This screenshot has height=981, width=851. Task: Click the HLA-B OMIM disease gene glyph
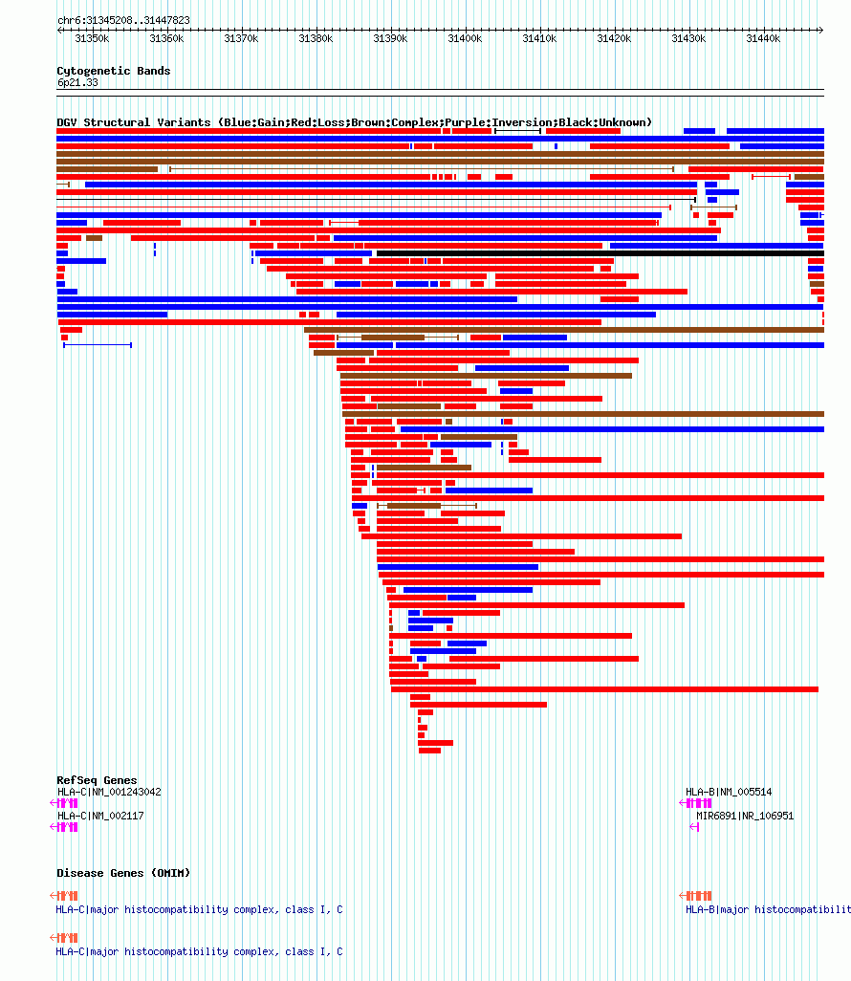coord(695,896)
